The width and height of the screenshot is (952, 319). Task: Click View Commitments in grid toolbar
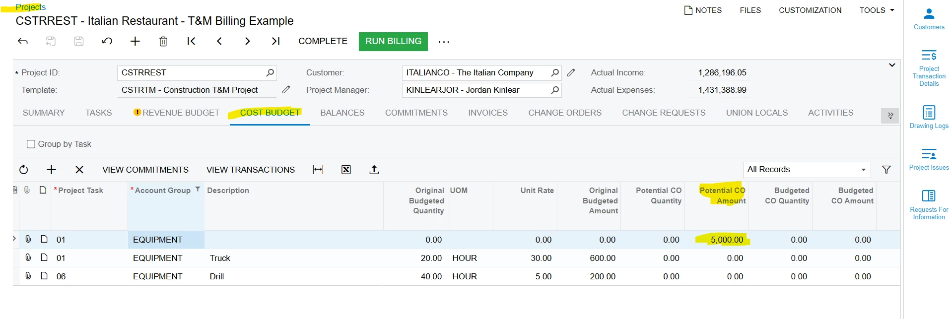coord(145,170)
